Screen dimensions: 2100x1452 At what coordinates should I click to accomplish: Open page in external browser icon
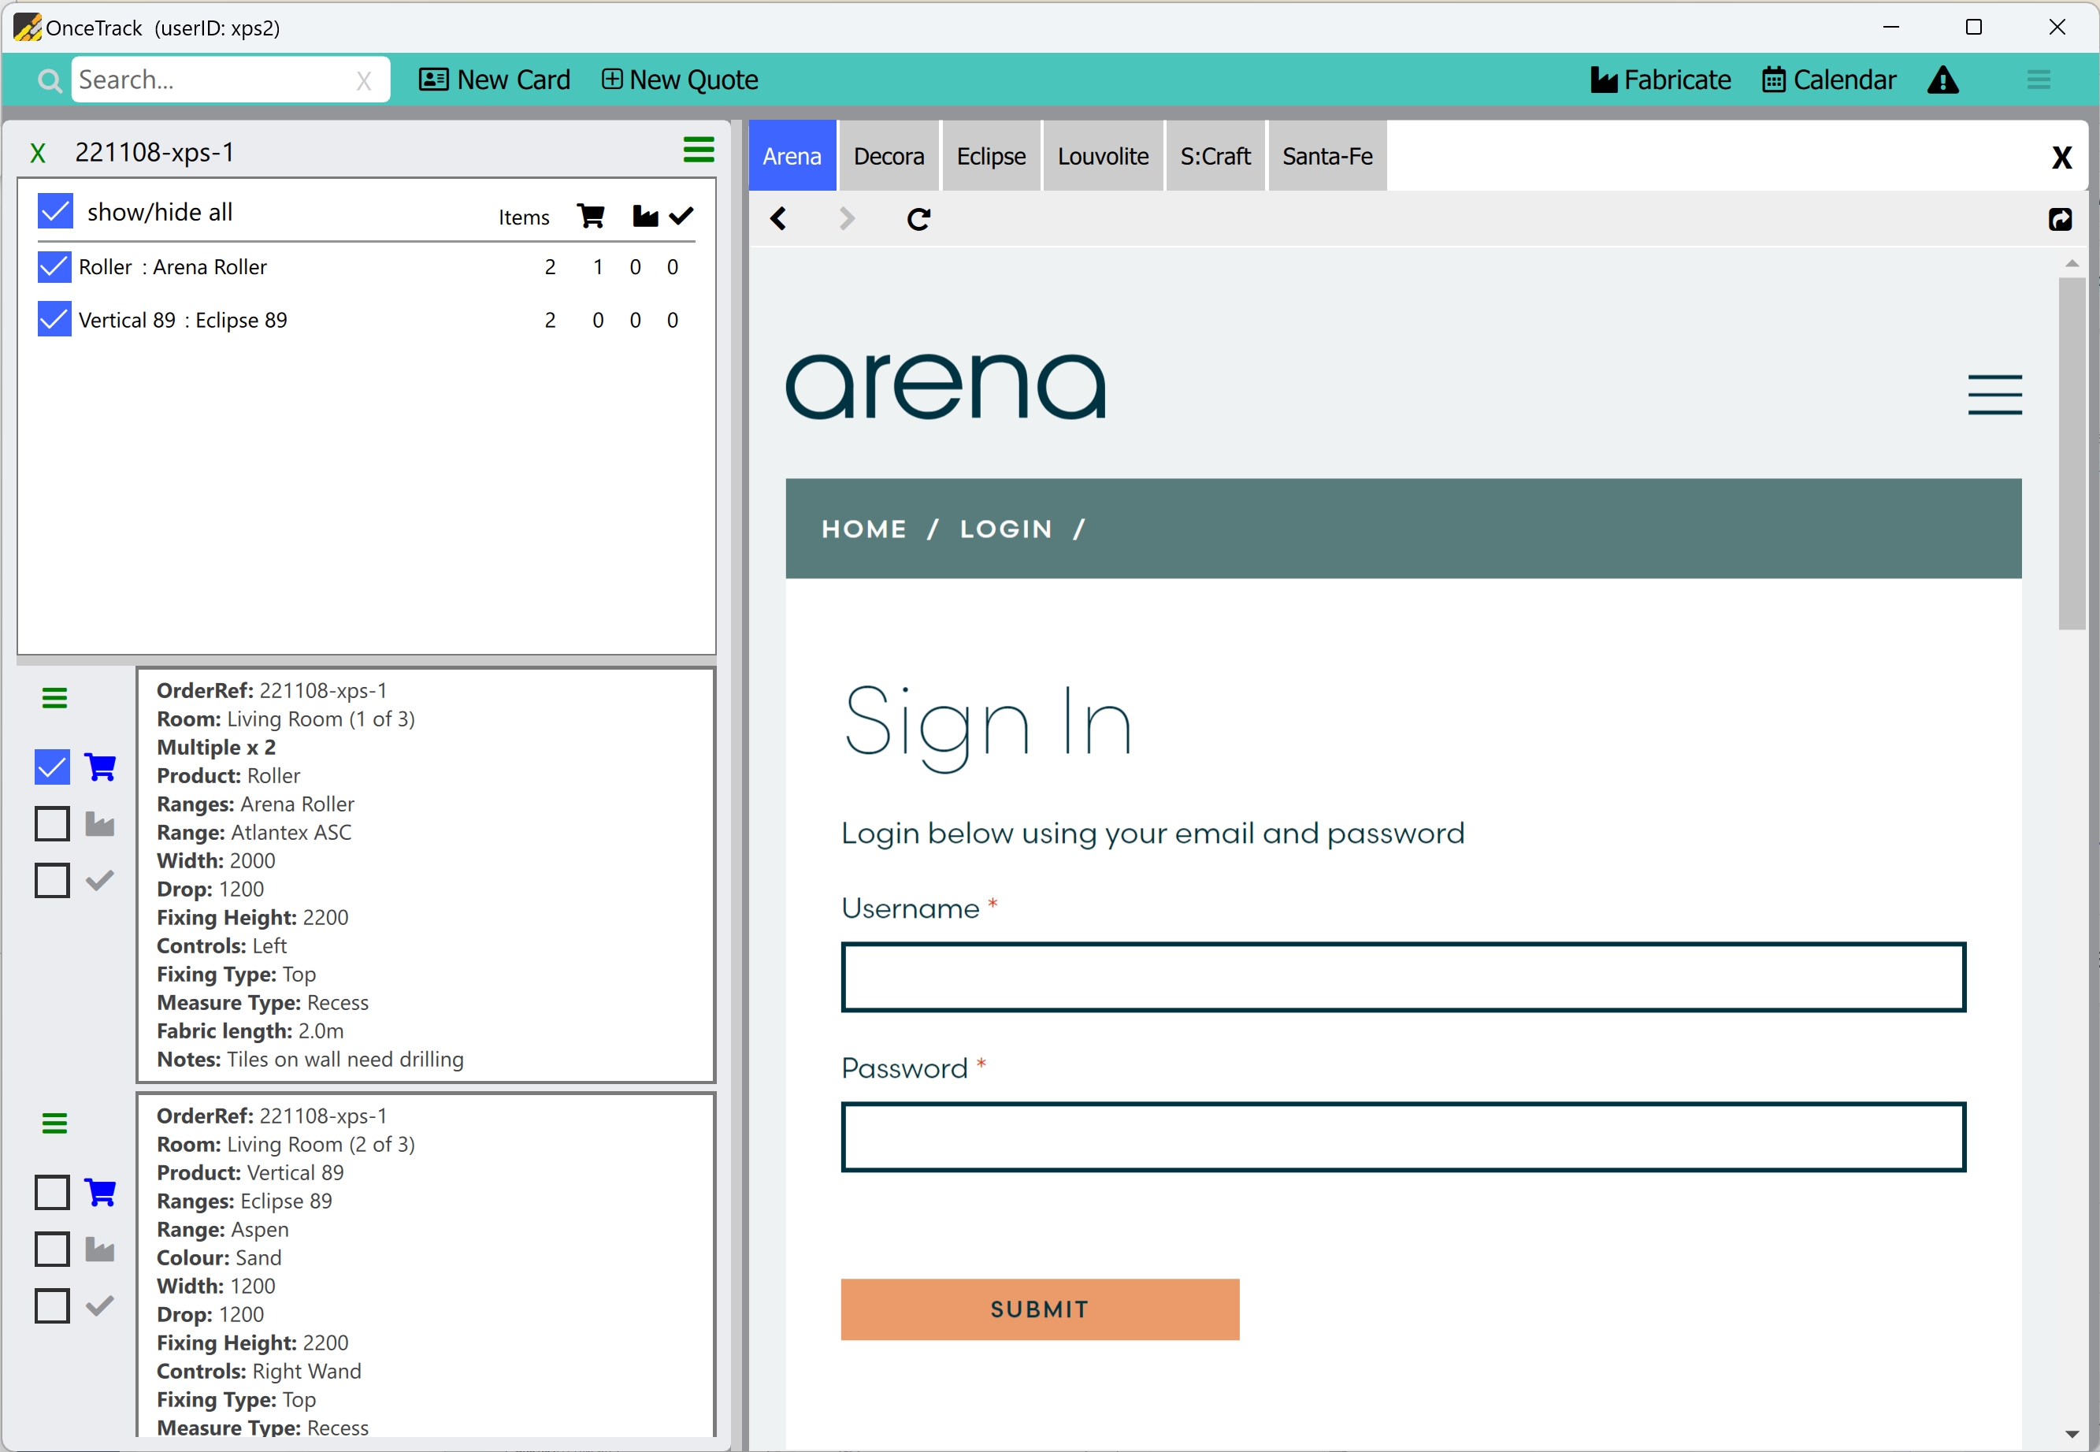(x=2060, y=218)
